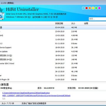106x106 pixels.
Task: Click status bar total 大小: 7.72 GB
Action: (x=8, y=103)
